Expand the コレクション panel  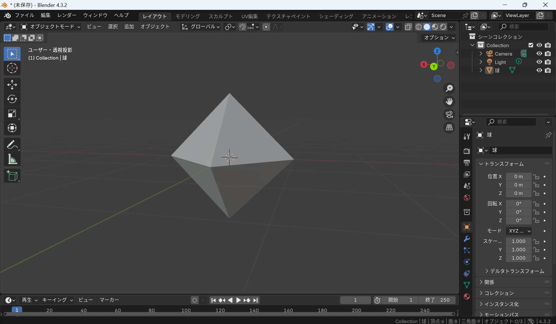(x=514, y=293)
